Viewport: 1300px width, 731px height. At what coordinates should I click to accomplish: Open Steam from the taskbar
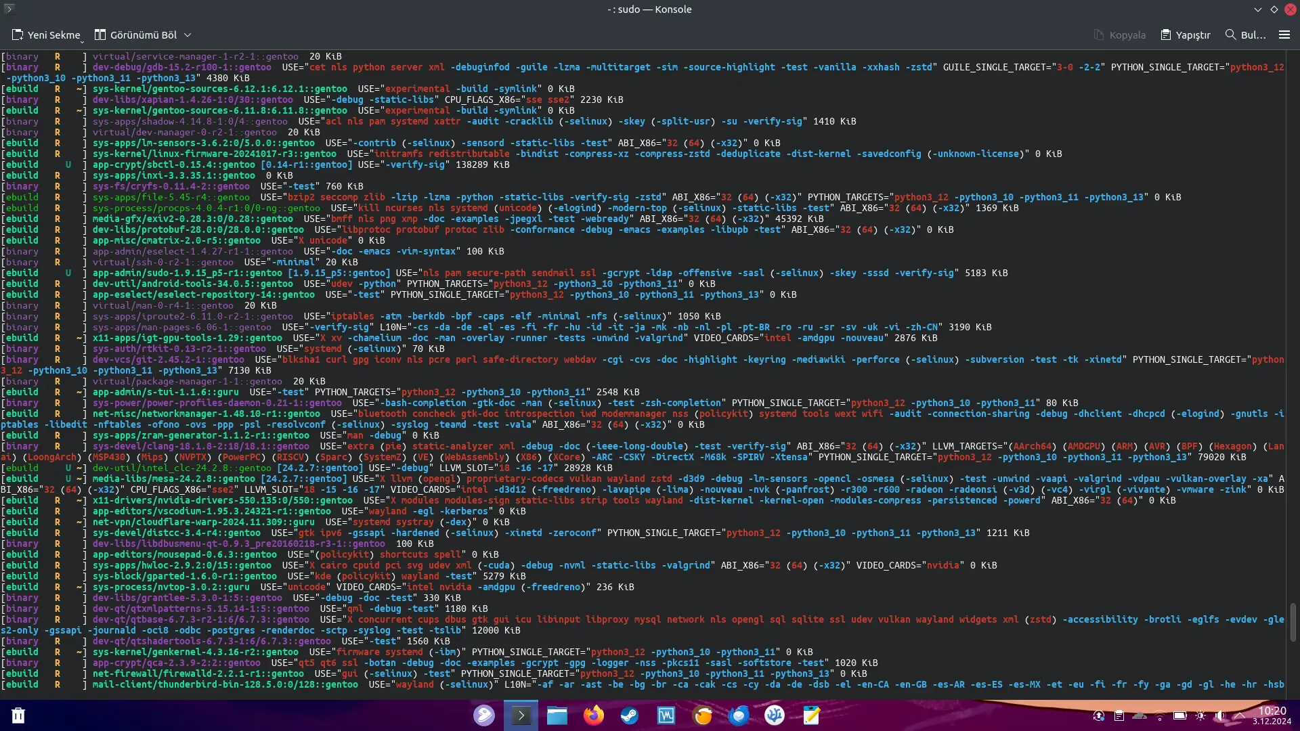tap(630, 715)
